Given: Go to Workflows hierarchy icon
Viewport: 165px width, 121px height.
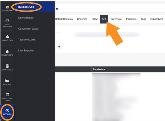Looking at the screenshot, I should [7, 36].
